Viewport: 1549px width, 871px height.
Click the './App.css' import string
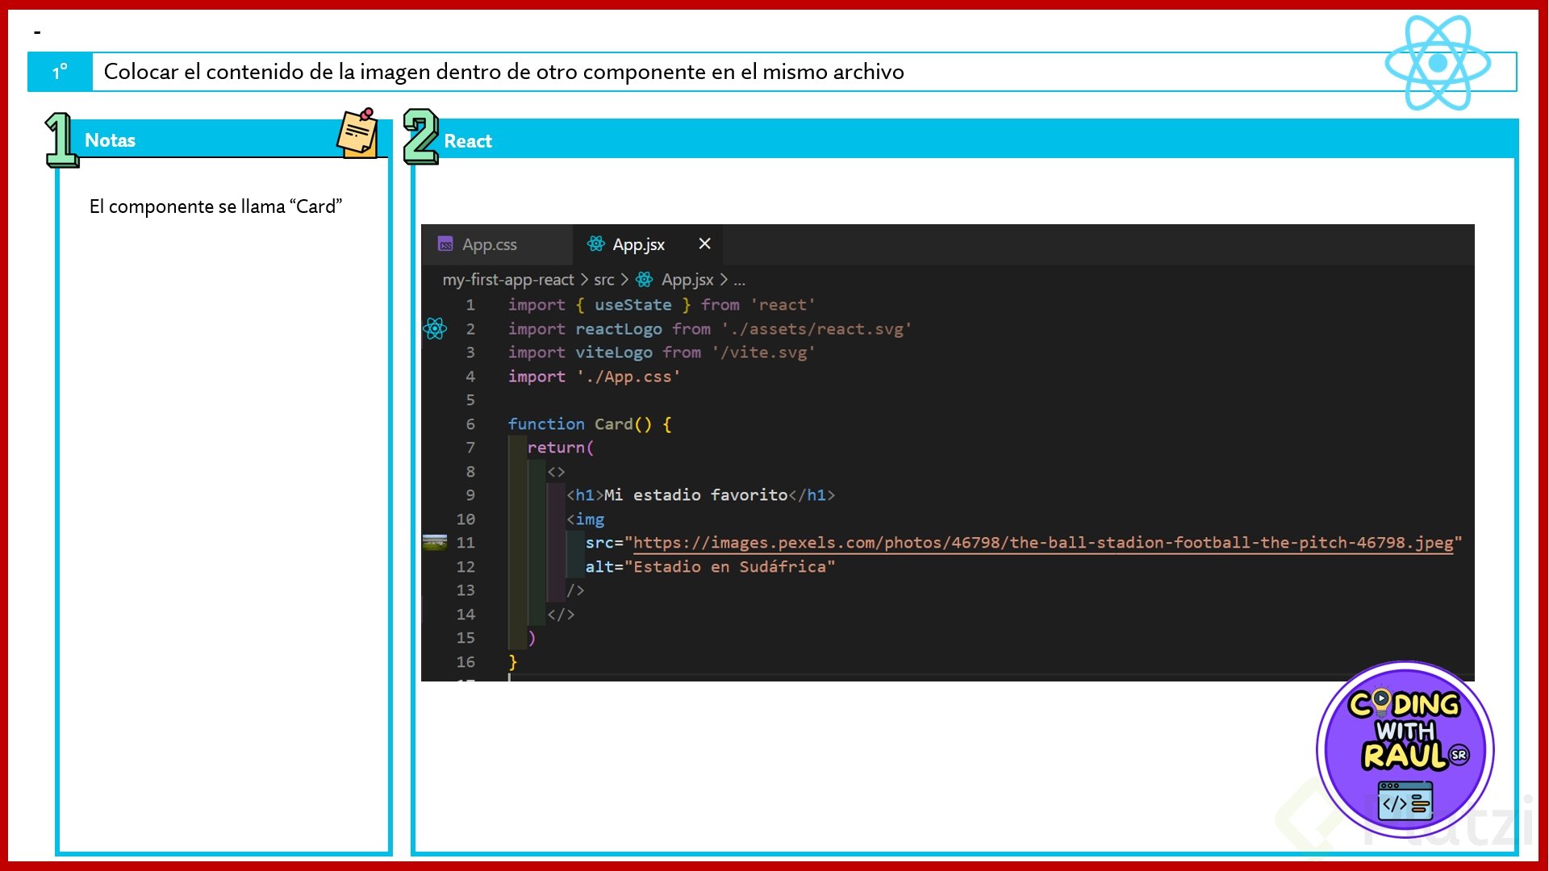pyautogui.click(x=628, y=377)
